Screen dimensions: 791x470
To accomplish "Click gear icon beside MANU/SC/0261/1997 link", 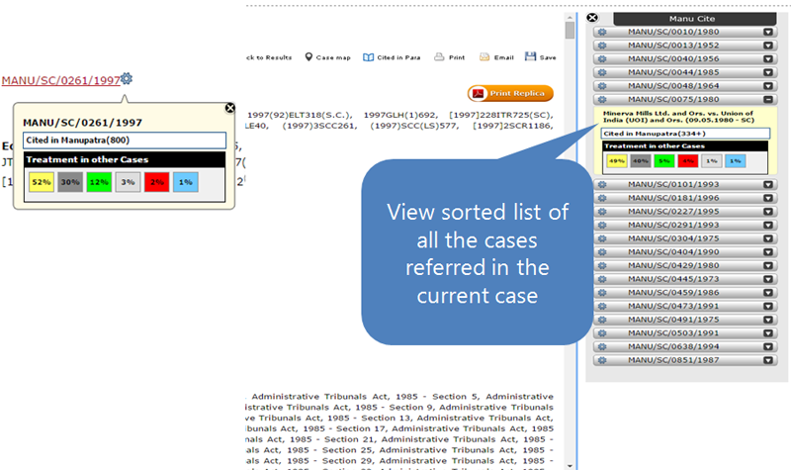I will (x=127, y=79).
